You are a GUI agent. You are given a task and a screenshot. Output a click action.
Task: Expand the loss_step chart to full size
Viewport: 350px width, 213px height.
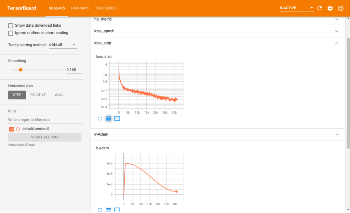point(100,118)
